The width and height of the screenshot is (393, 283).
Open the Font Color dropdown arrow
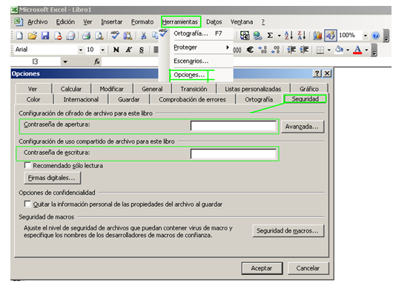366,50
